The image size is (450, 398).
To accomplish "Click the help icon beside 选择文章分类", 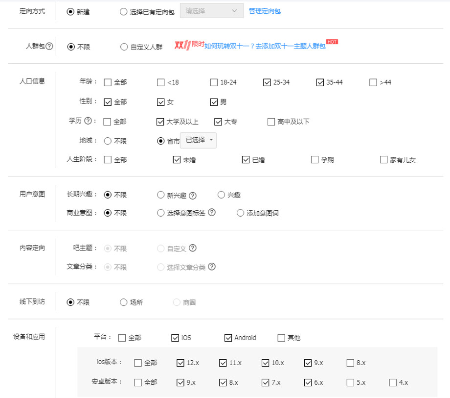I will coord(212,267).
